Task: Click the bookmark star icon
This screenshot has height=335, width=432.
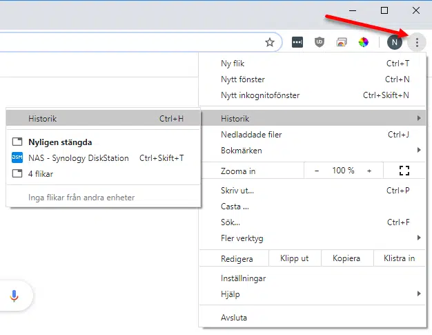Action: (270, 42)
